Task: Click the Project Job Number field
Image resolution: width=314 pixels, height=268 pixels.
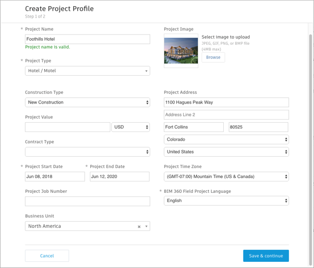Action: click(x=88, y=202)
